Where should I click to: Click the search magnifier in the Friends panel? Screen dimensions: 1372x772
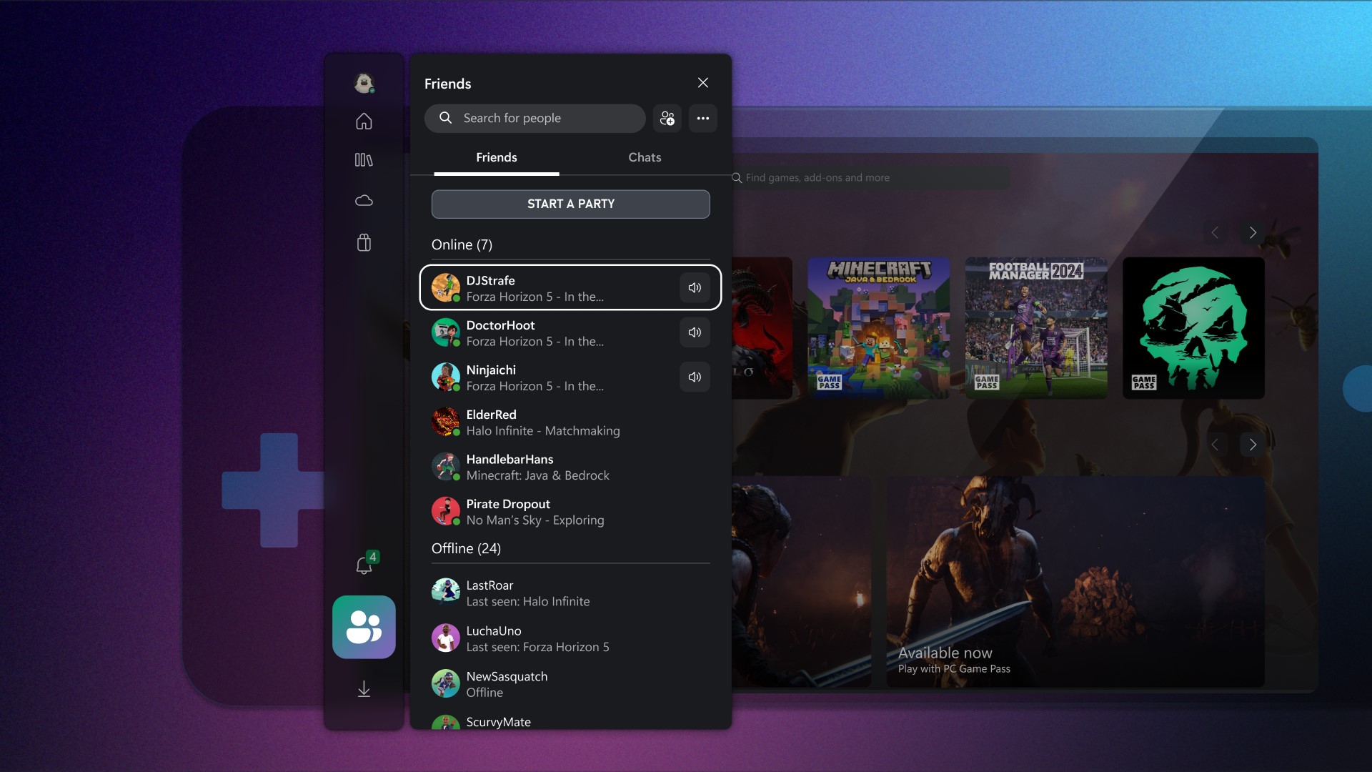tap(444, 118)
